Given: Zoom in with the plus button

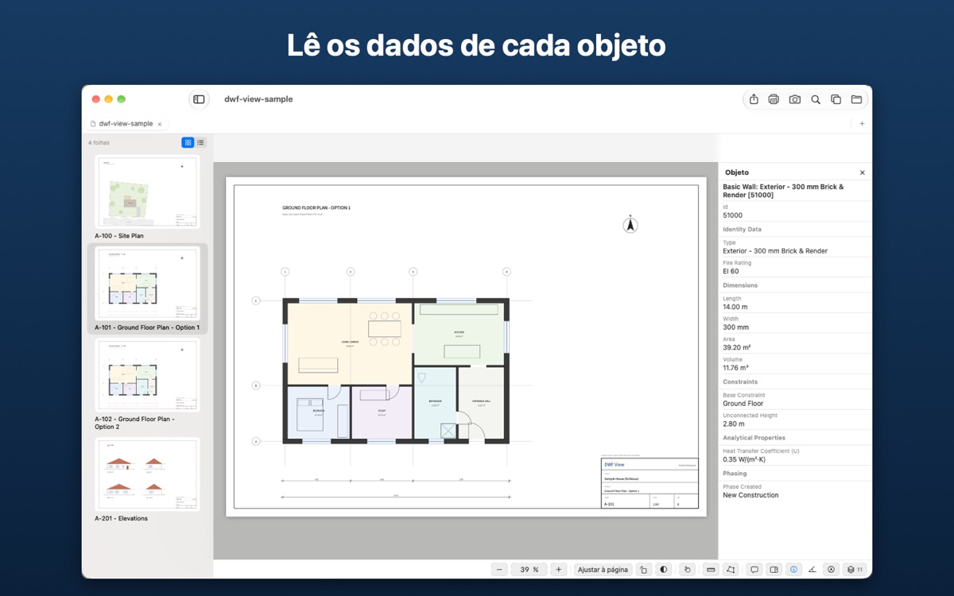Looking at the screenshot, I should point(559,569).
